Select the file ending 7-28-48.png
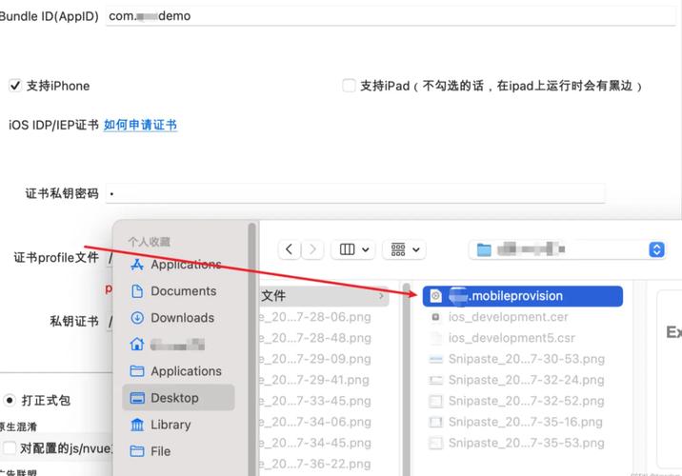Viewport: 682px width, 476px height. pos(315,338)
